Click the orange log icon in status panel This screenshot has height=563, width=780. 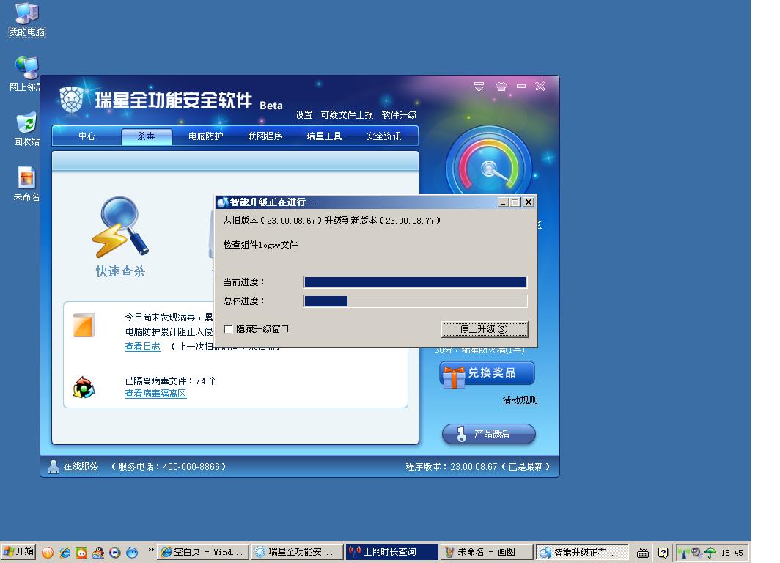(x=83, y=325)
